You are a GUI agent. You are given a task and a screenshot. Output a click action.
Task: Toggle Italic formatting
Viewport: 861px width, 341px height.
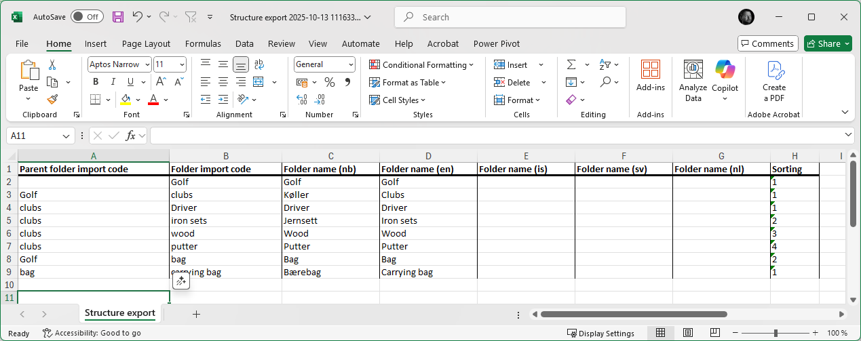click(113, 82)
